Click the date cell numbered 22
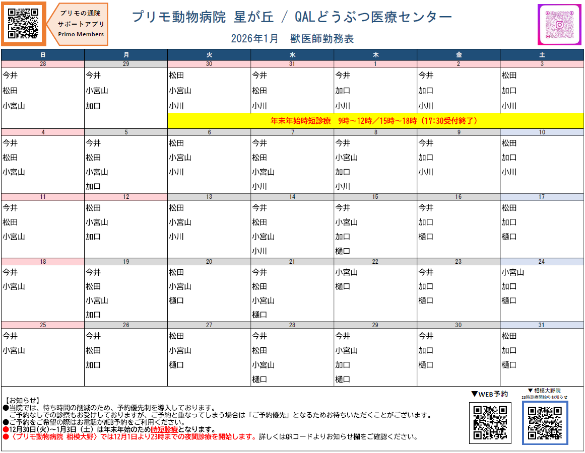585x453 pixels. pos(375,262)
